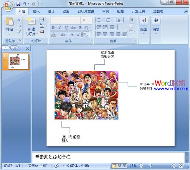This screenshot has width=190, height=170.
Task: Switch to the 插入 tab
Action: pos(36,11)
